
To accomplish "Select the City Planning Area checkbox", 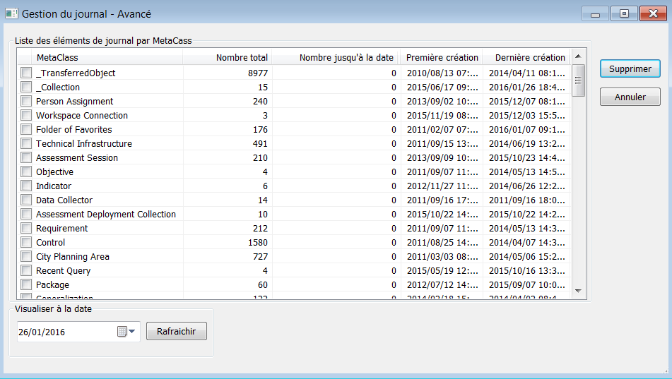I will point(26,256).
